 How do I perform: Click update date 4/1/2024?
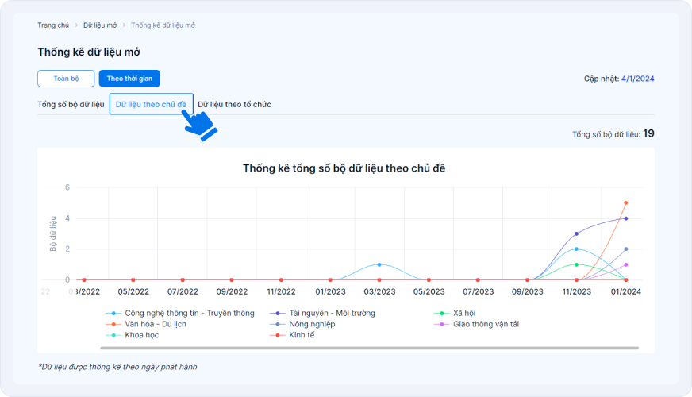(x=638, y=79)
